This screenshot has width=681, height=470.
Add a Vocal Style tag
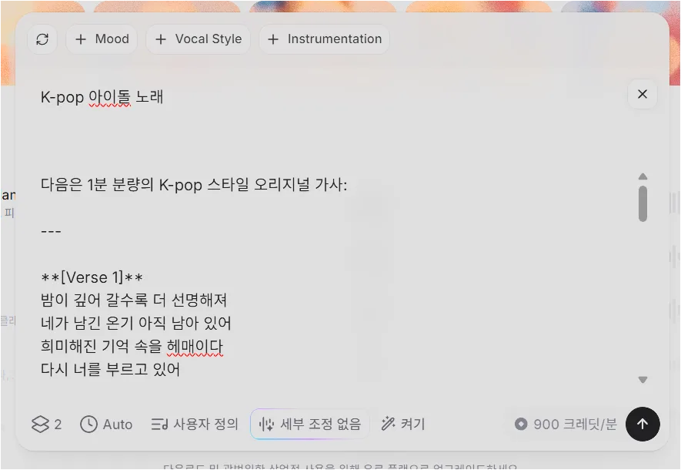click(x=198, y=39)
